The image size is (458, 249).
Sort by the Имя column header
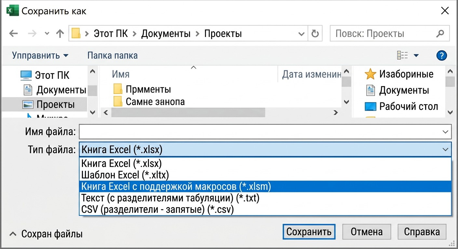click(121, 74)
